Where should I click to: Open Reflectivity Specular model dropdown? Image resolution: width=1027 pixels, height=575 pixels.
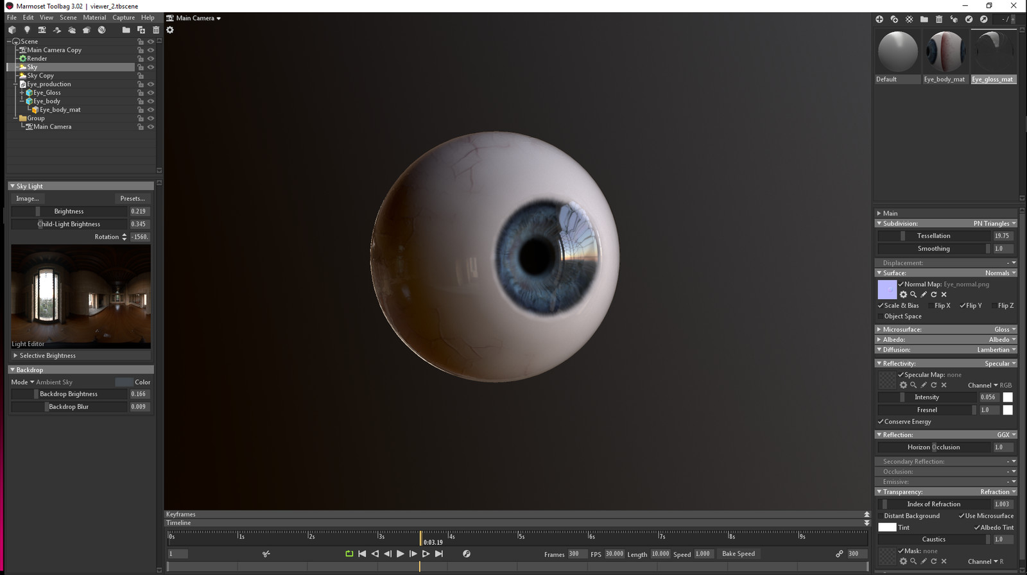click(x=1000, y=363)
